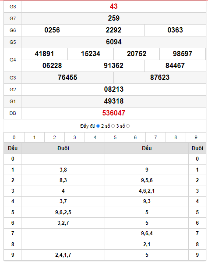Filter results by digit 0
This screenshot has height=262, width=208.
click(x=14, y=137)
